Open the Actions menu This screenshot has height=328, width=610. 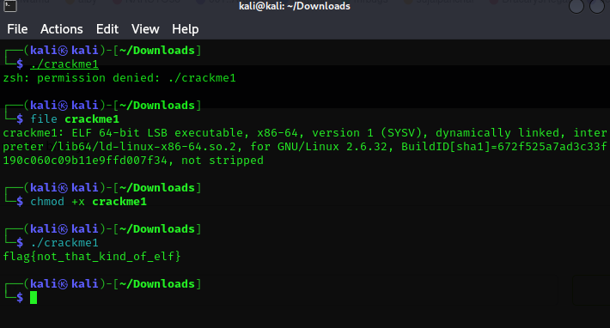[x=62, y=29]
